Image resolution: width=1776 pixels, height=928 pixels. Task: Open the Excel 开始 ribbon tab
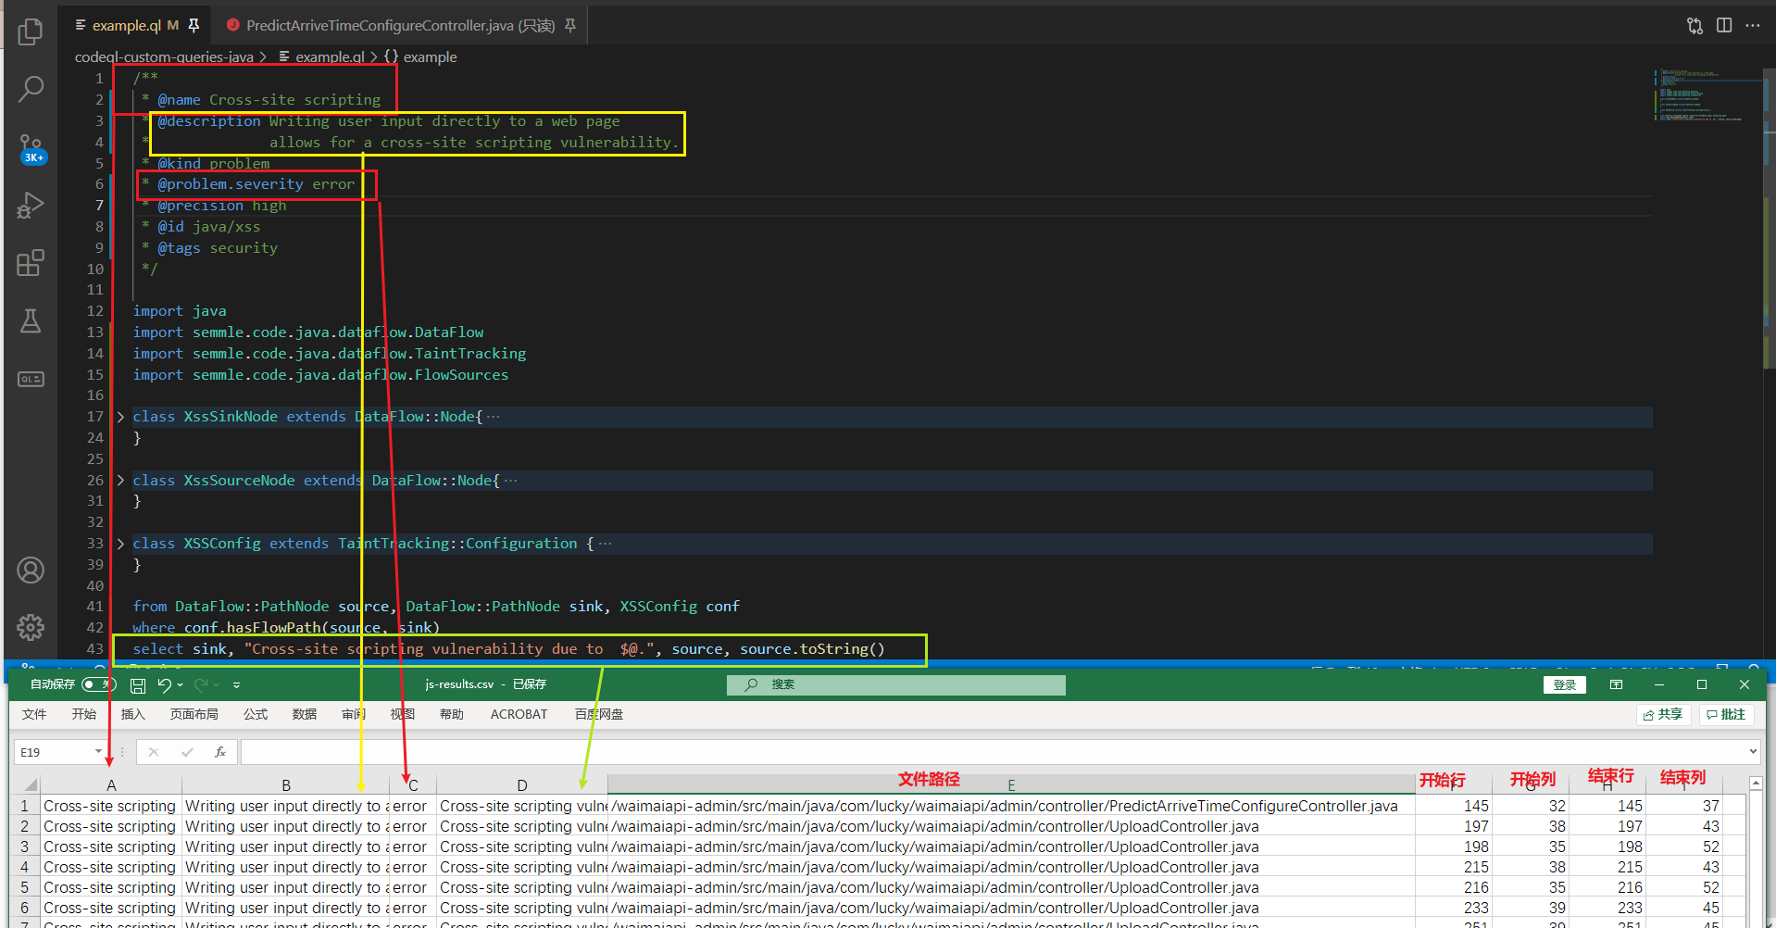[84, 714]
